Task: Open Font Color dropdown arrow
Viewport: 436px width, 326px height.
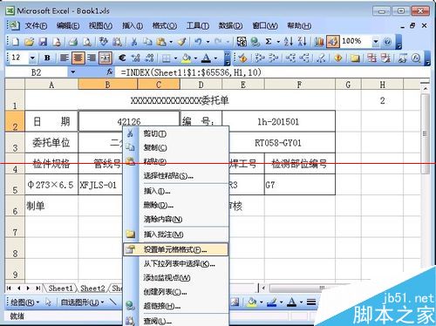Action: pyautogui.click(x=215, y=58)
